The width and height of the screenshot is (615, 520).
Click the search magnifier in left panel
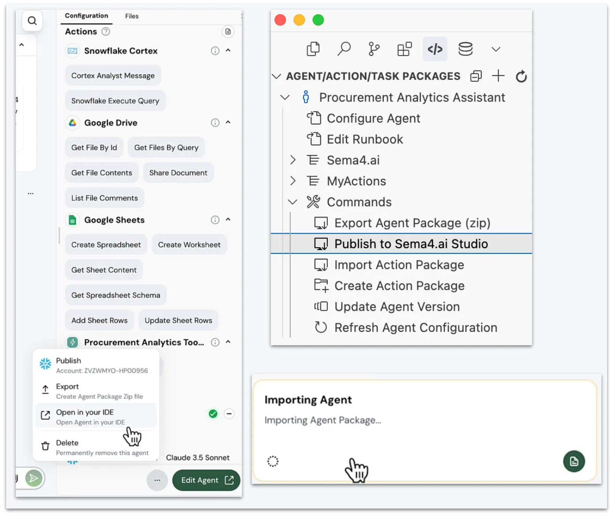[32, 21]
